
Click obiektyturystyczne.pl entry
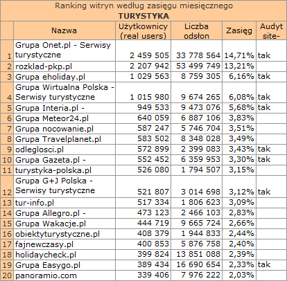pyautogui.click(x=58, y=234)
